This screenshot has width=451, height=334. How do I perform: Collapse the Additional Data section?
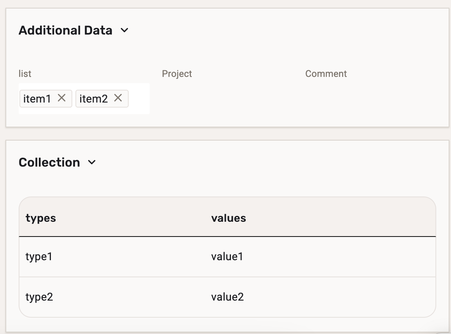(124, 30)
